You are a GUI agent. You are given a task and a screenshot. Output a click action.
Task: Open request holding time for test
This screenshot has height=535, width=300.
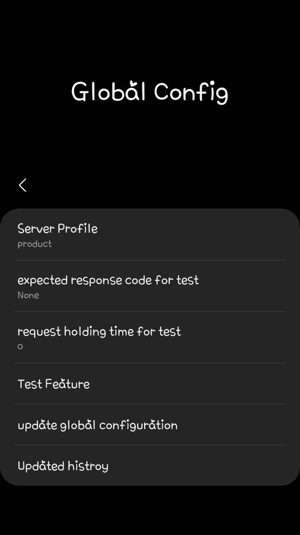tap(150, 337)
